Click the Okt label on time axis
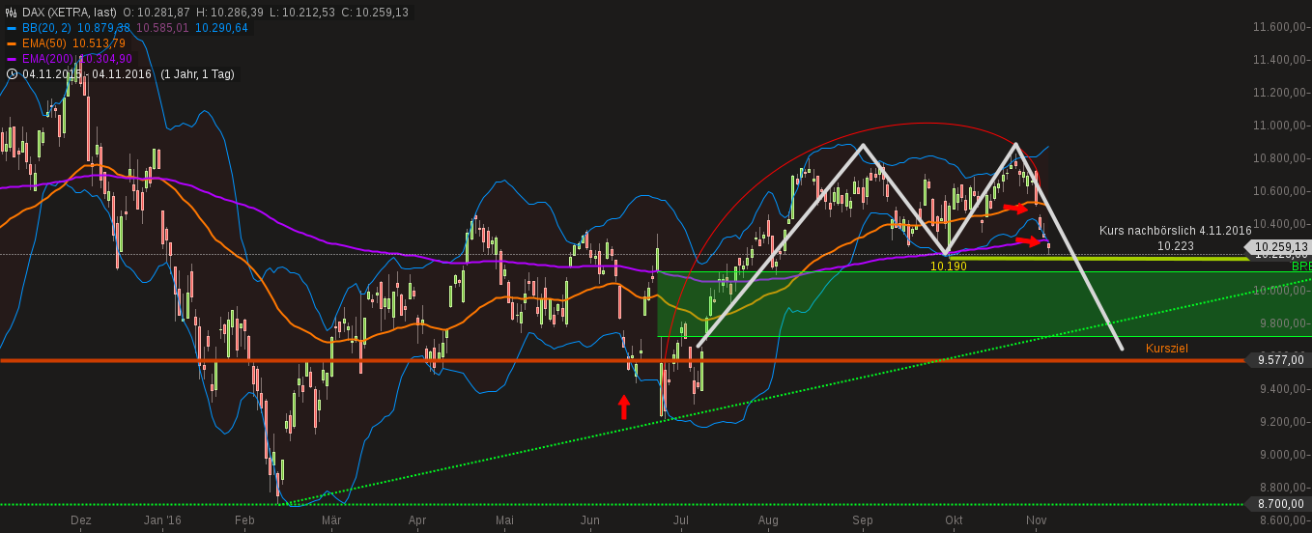The image size is (1312, 533). tap(954, 520)
